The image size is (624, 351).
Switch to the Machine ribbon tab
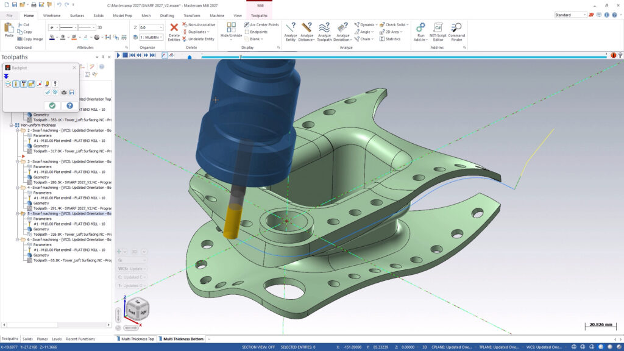217,15
